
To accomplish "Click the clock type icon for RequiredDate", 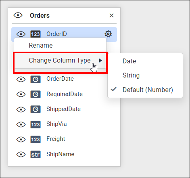I will (x=35, y=94).
